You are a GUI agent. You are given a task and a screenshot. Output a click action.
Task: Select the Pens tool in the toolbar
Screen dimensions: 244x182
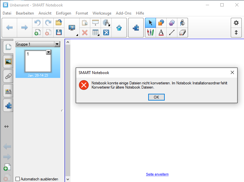coord(150,32)
